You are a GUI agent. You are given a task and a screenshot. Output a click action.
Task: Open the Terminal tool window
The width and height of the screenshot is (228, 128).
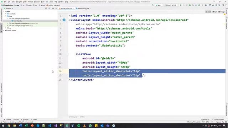pos(7,119)
